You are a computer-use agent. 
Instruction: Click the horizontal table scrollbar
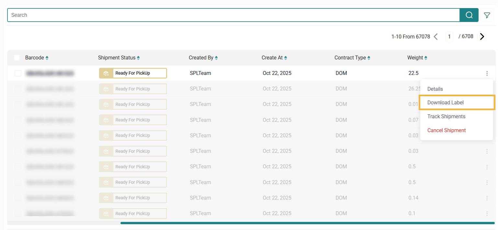pos(307,223)
